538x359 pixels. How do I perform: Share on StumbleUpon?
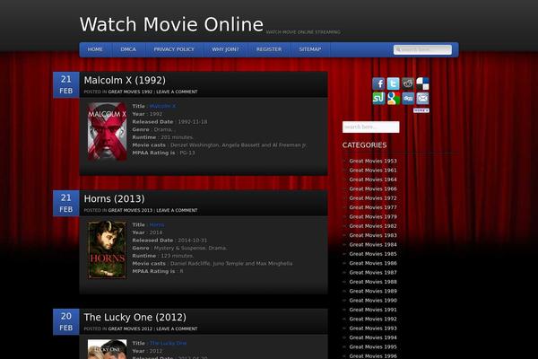pyautogui.click(x=378, y=98)
